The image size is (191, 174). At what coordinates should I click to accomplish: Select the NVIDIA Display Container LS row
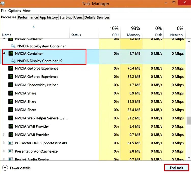point(93,61)
